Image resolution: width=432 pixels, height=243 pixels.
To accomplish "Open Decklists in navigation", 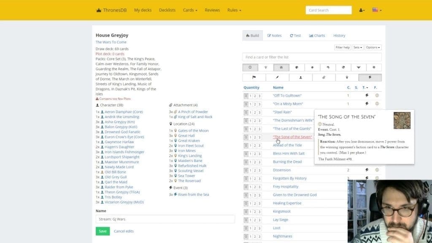I will pyautogui.click(x=167, y=10).
